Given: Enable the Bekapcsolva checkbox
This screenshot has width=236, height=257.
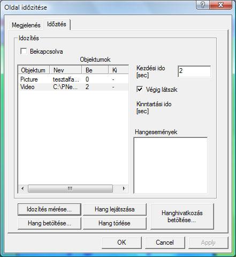Looking at the screenshot, I should pyautogui.click(x=24, y=51).
